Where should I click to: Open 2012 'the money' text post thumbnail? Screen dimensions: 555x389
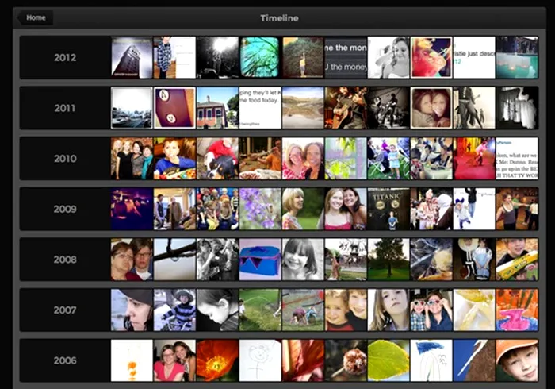point(346,57)
